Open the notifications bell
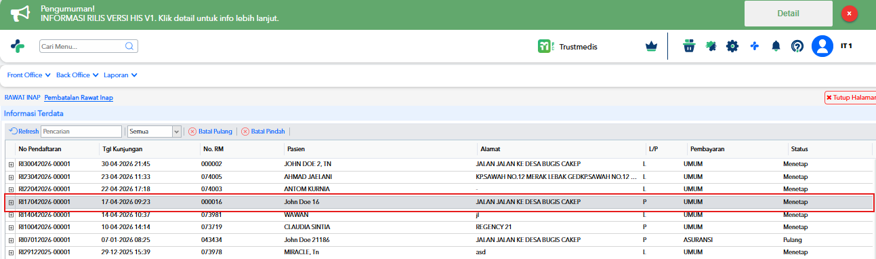 (776, 46)
